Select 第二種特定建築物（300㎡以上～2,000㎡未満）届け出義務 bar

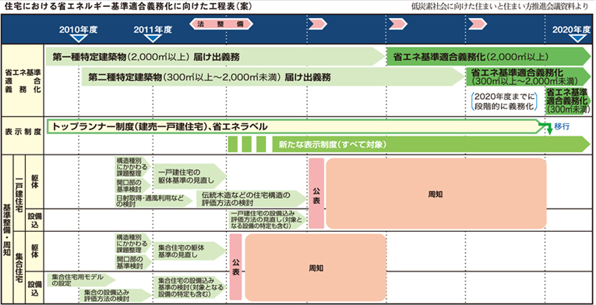click(273, 77)
